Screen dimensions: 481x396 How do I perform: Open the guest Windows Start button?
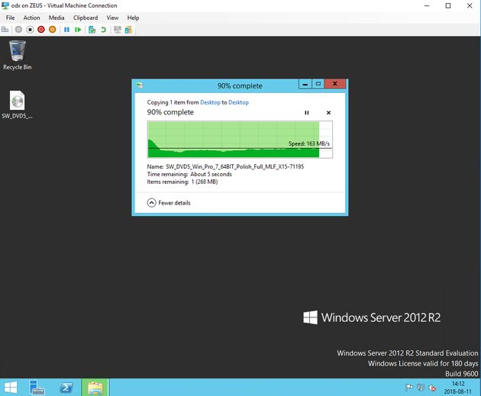pyautogui.click(x=11, y=388)
